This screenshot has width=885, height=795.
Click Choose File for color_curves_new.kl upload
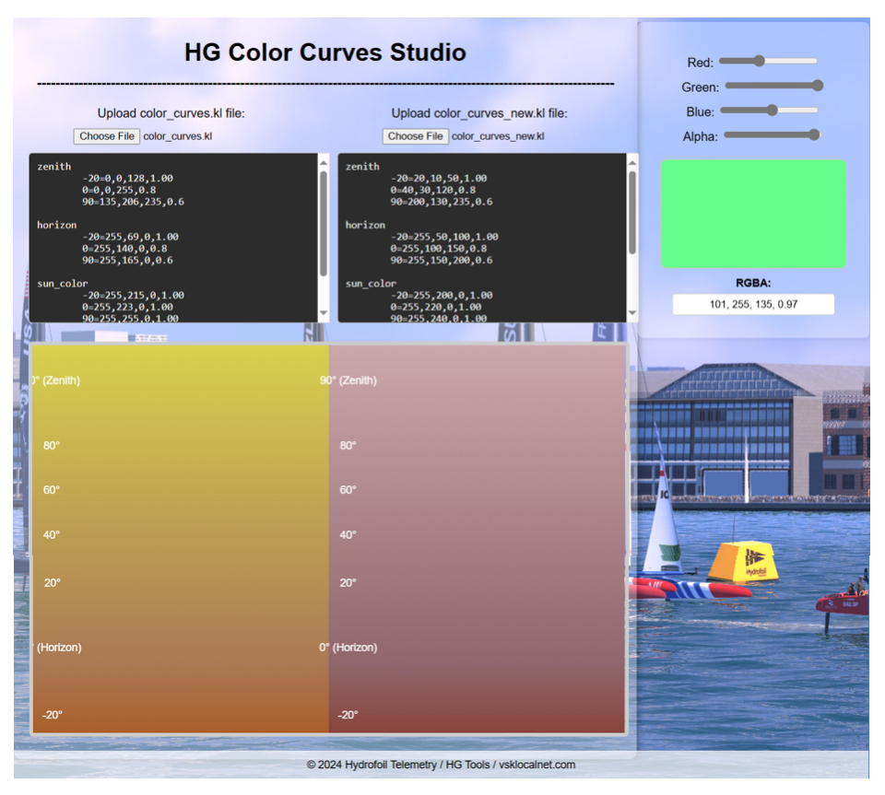[416, 136]
